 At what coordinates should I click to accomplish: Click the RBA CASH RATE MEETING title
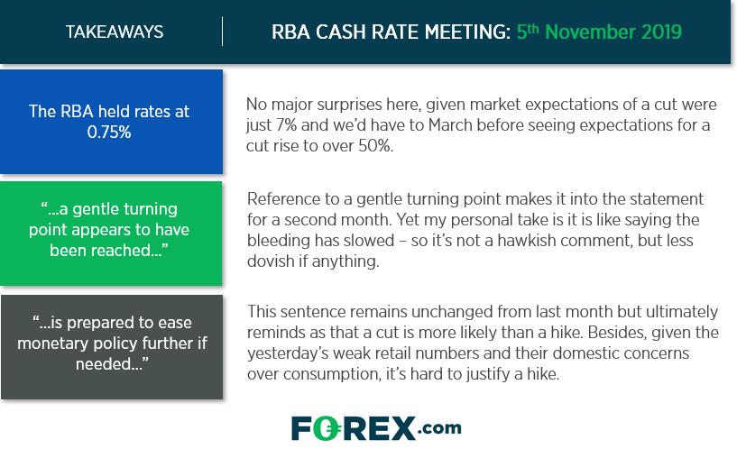tap(392, 33)
